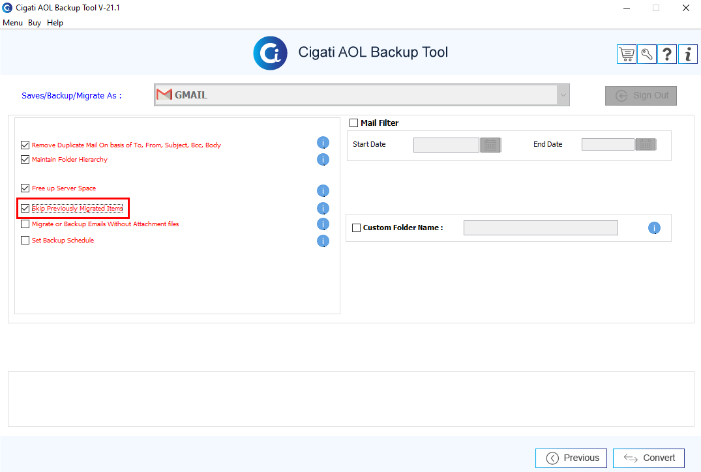701x472 pixels.
Task: Click info icon for Set Backup Schedule
Action: 323,241
